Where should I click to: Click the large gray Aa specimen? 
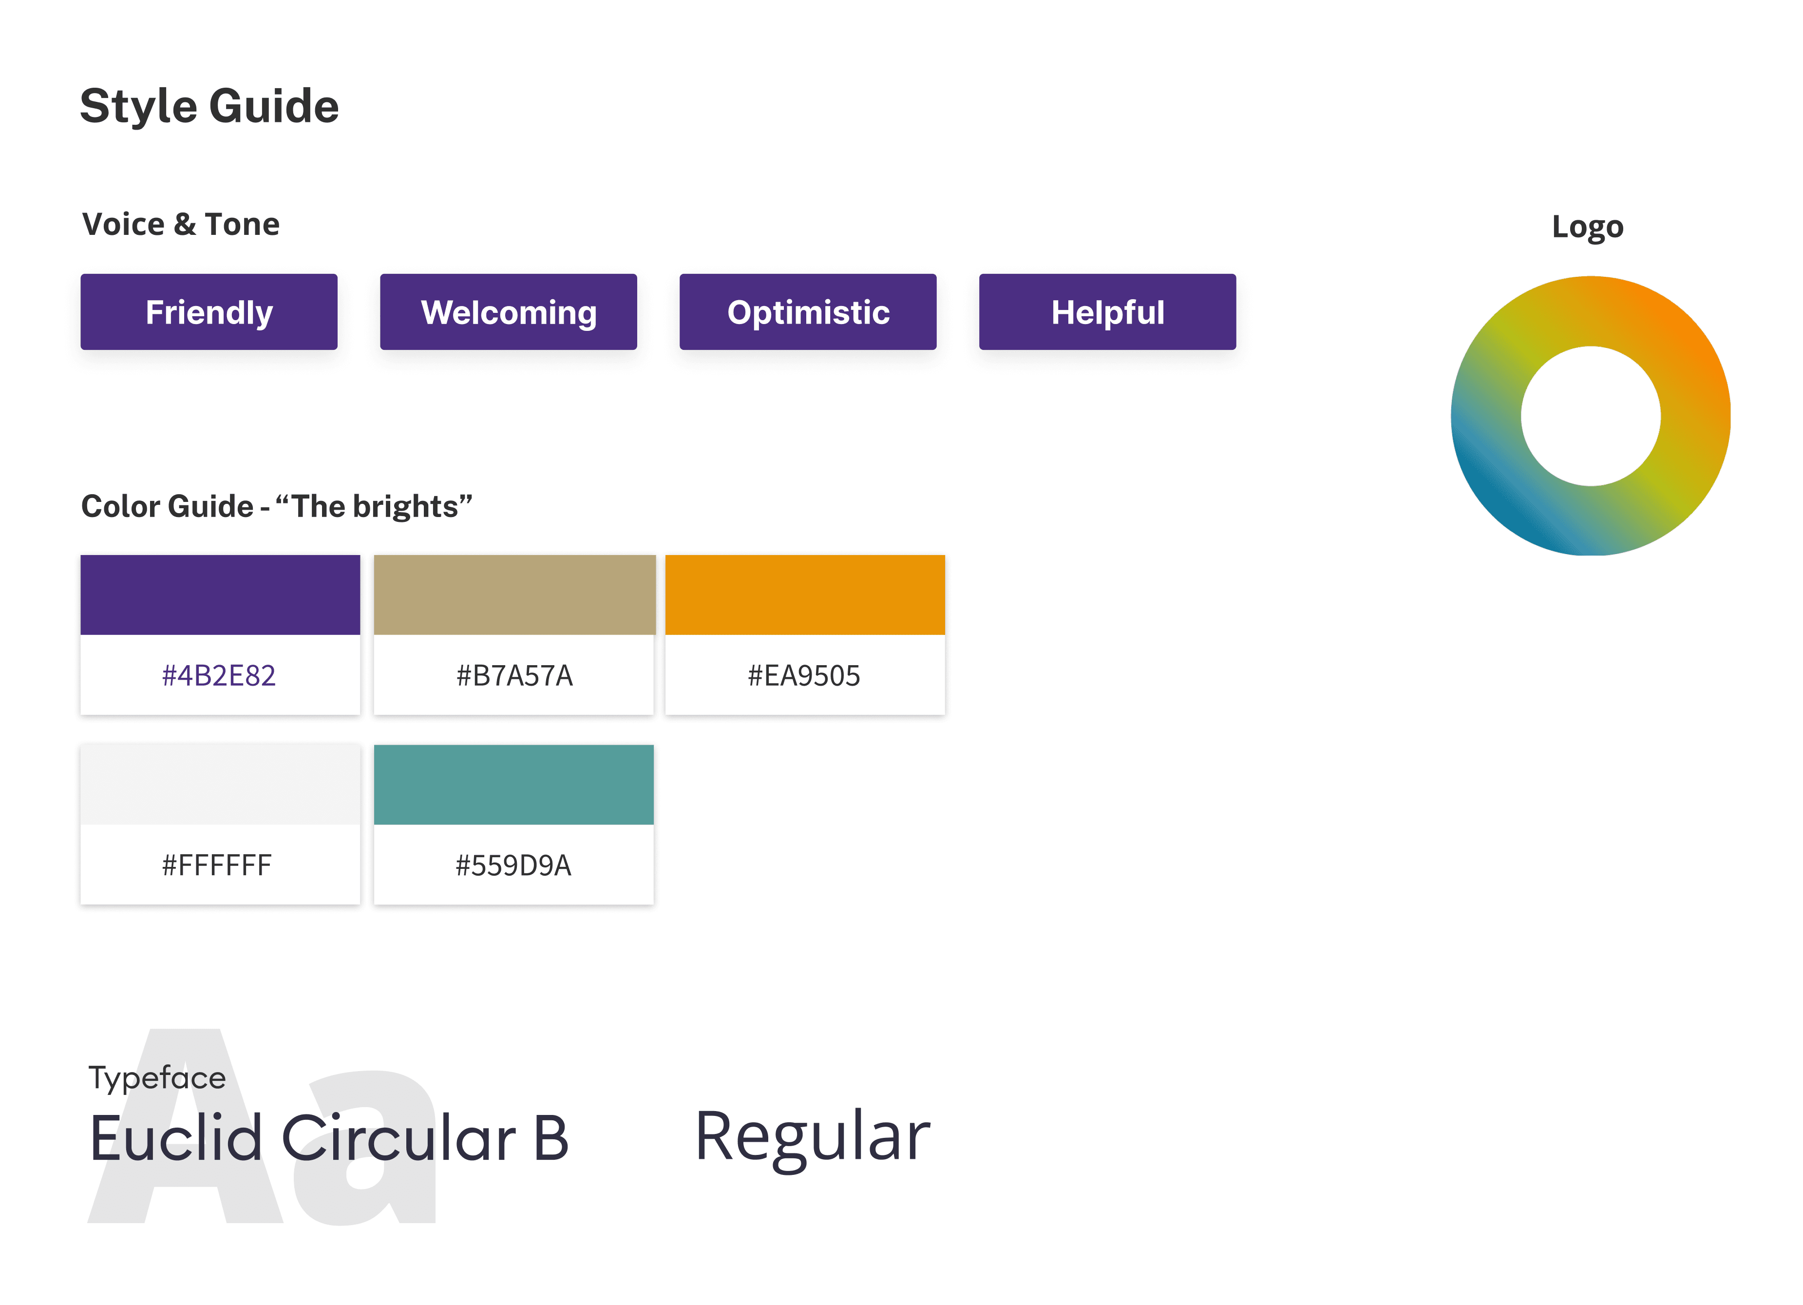[x=263, y=1128]
